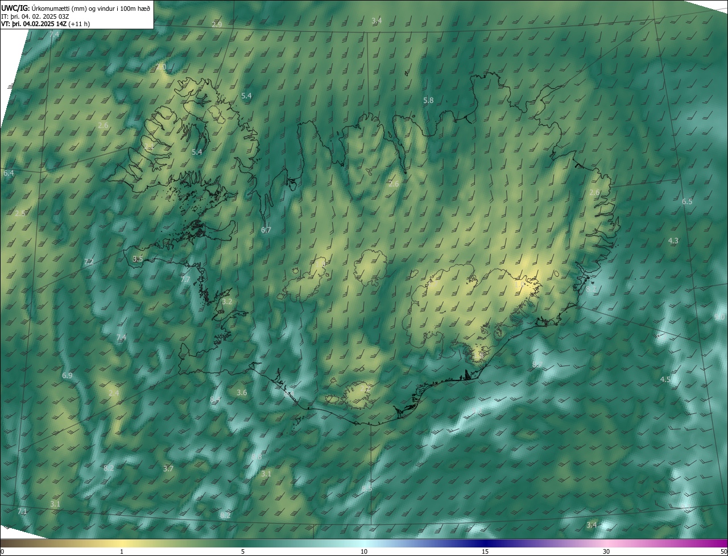This screenshot has width=728, height=556.
Task: Click the '6.9' value label on the map
Action: 67,376
